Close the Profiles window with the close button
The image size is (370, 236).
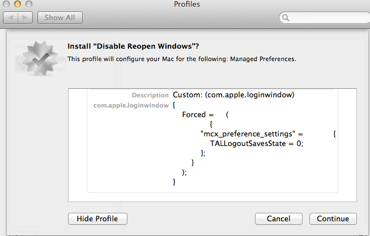(x=6, y=4)
